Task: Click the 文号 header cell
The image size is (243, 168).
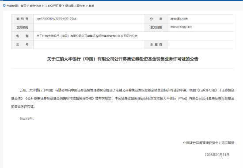Action: point(23,45)
